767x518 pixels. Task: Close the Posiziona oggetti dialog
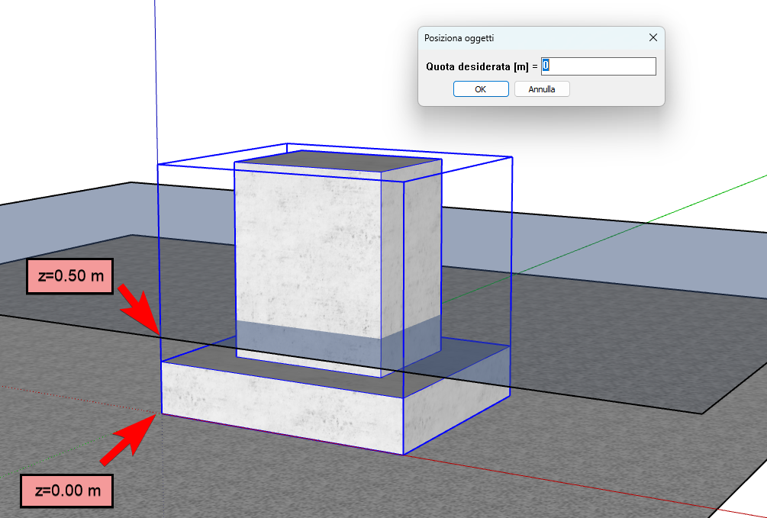coord(653,37)
